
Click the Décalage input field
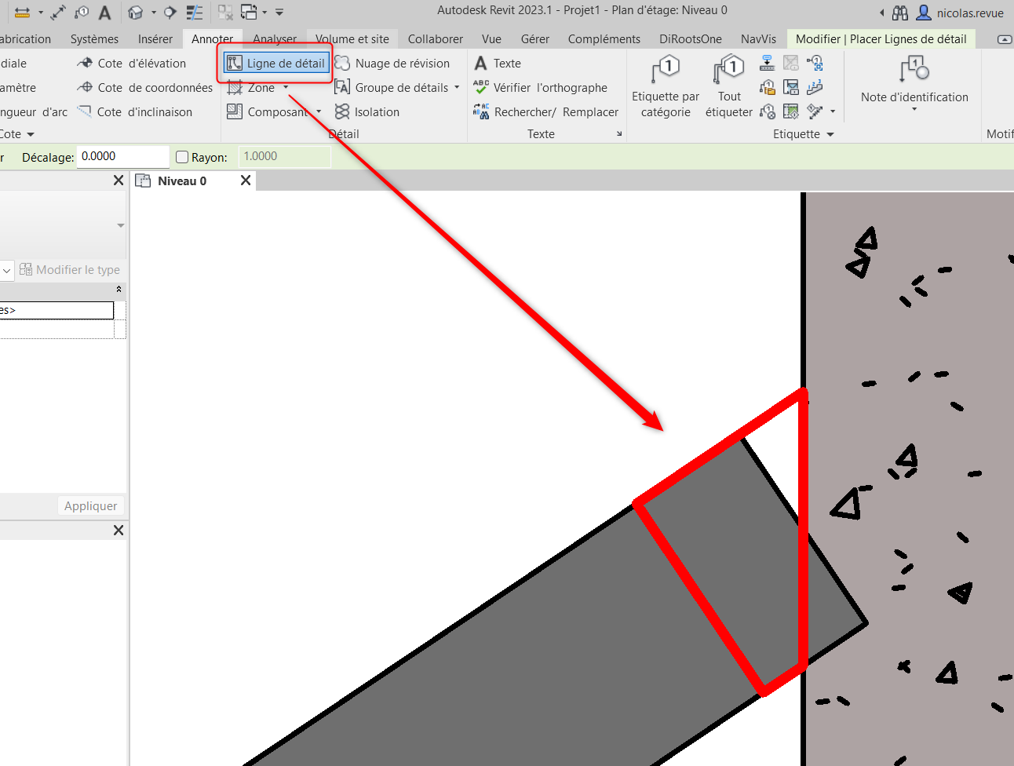[x=122, y=157]
